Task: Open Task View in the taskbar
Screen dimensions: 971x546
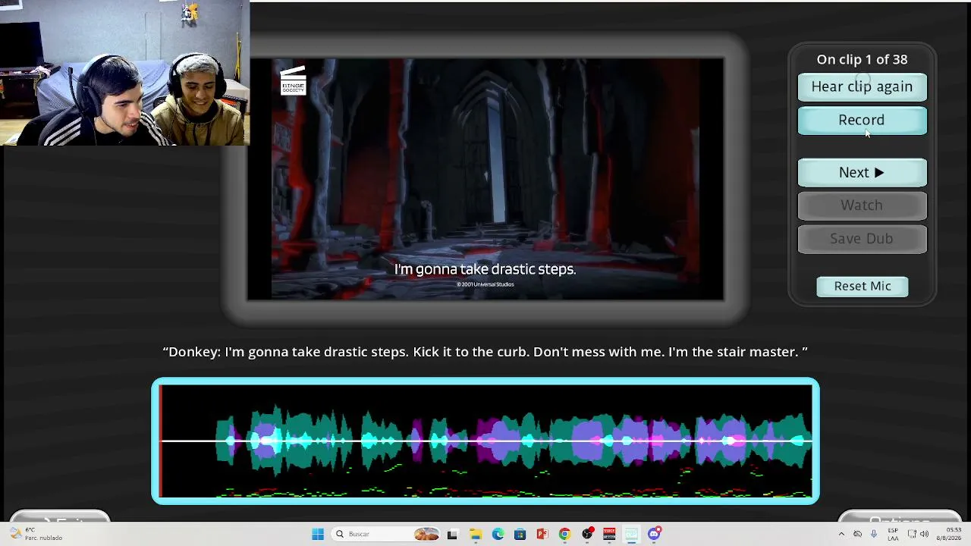Action: click(452, 534)
